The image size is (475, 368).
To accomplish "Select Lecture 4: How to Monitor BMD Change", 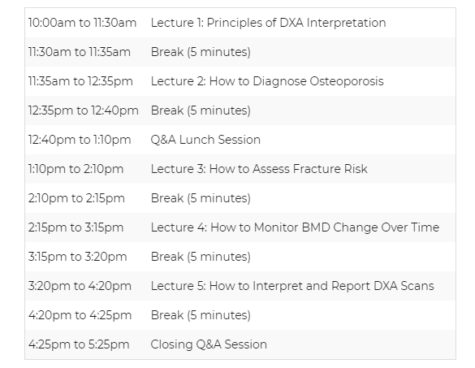I will tap(295, 227).
